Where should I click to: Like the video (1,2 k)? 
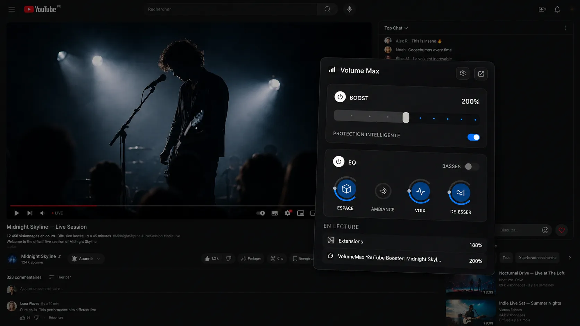click(x=212, y=258)
